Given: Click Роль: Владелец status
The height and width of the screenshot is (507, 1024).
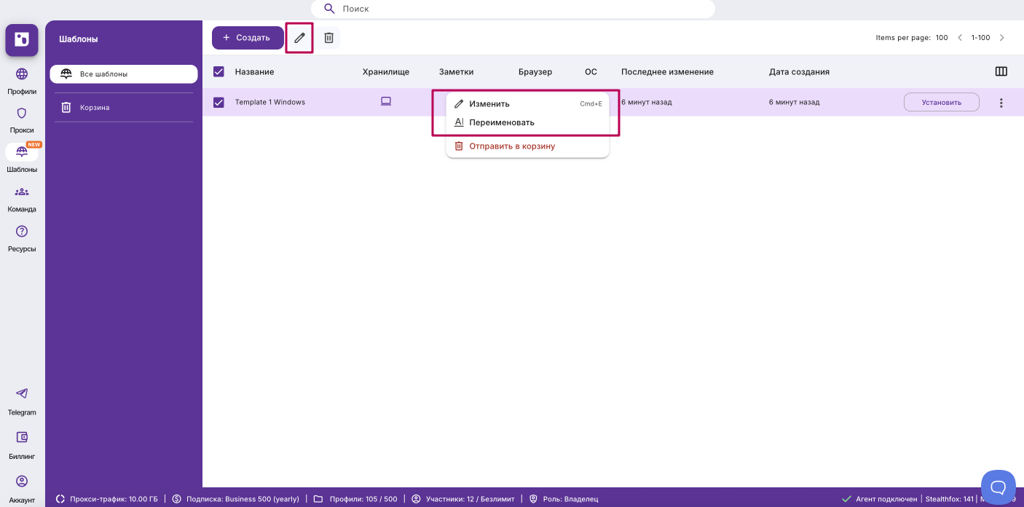Looking at the screenshot, I should coord(563,499).
